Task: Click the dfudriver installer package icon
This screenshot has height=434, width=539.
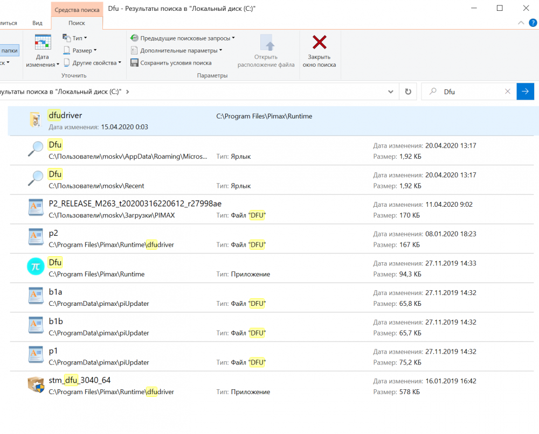Action: [36, 120]
